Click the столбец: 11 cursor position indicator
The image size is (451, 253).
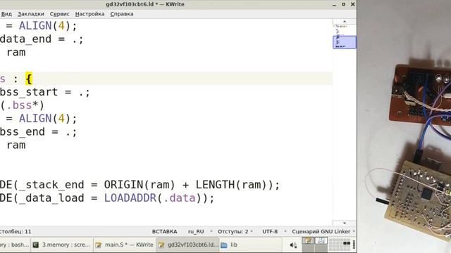tap(16, 231)
